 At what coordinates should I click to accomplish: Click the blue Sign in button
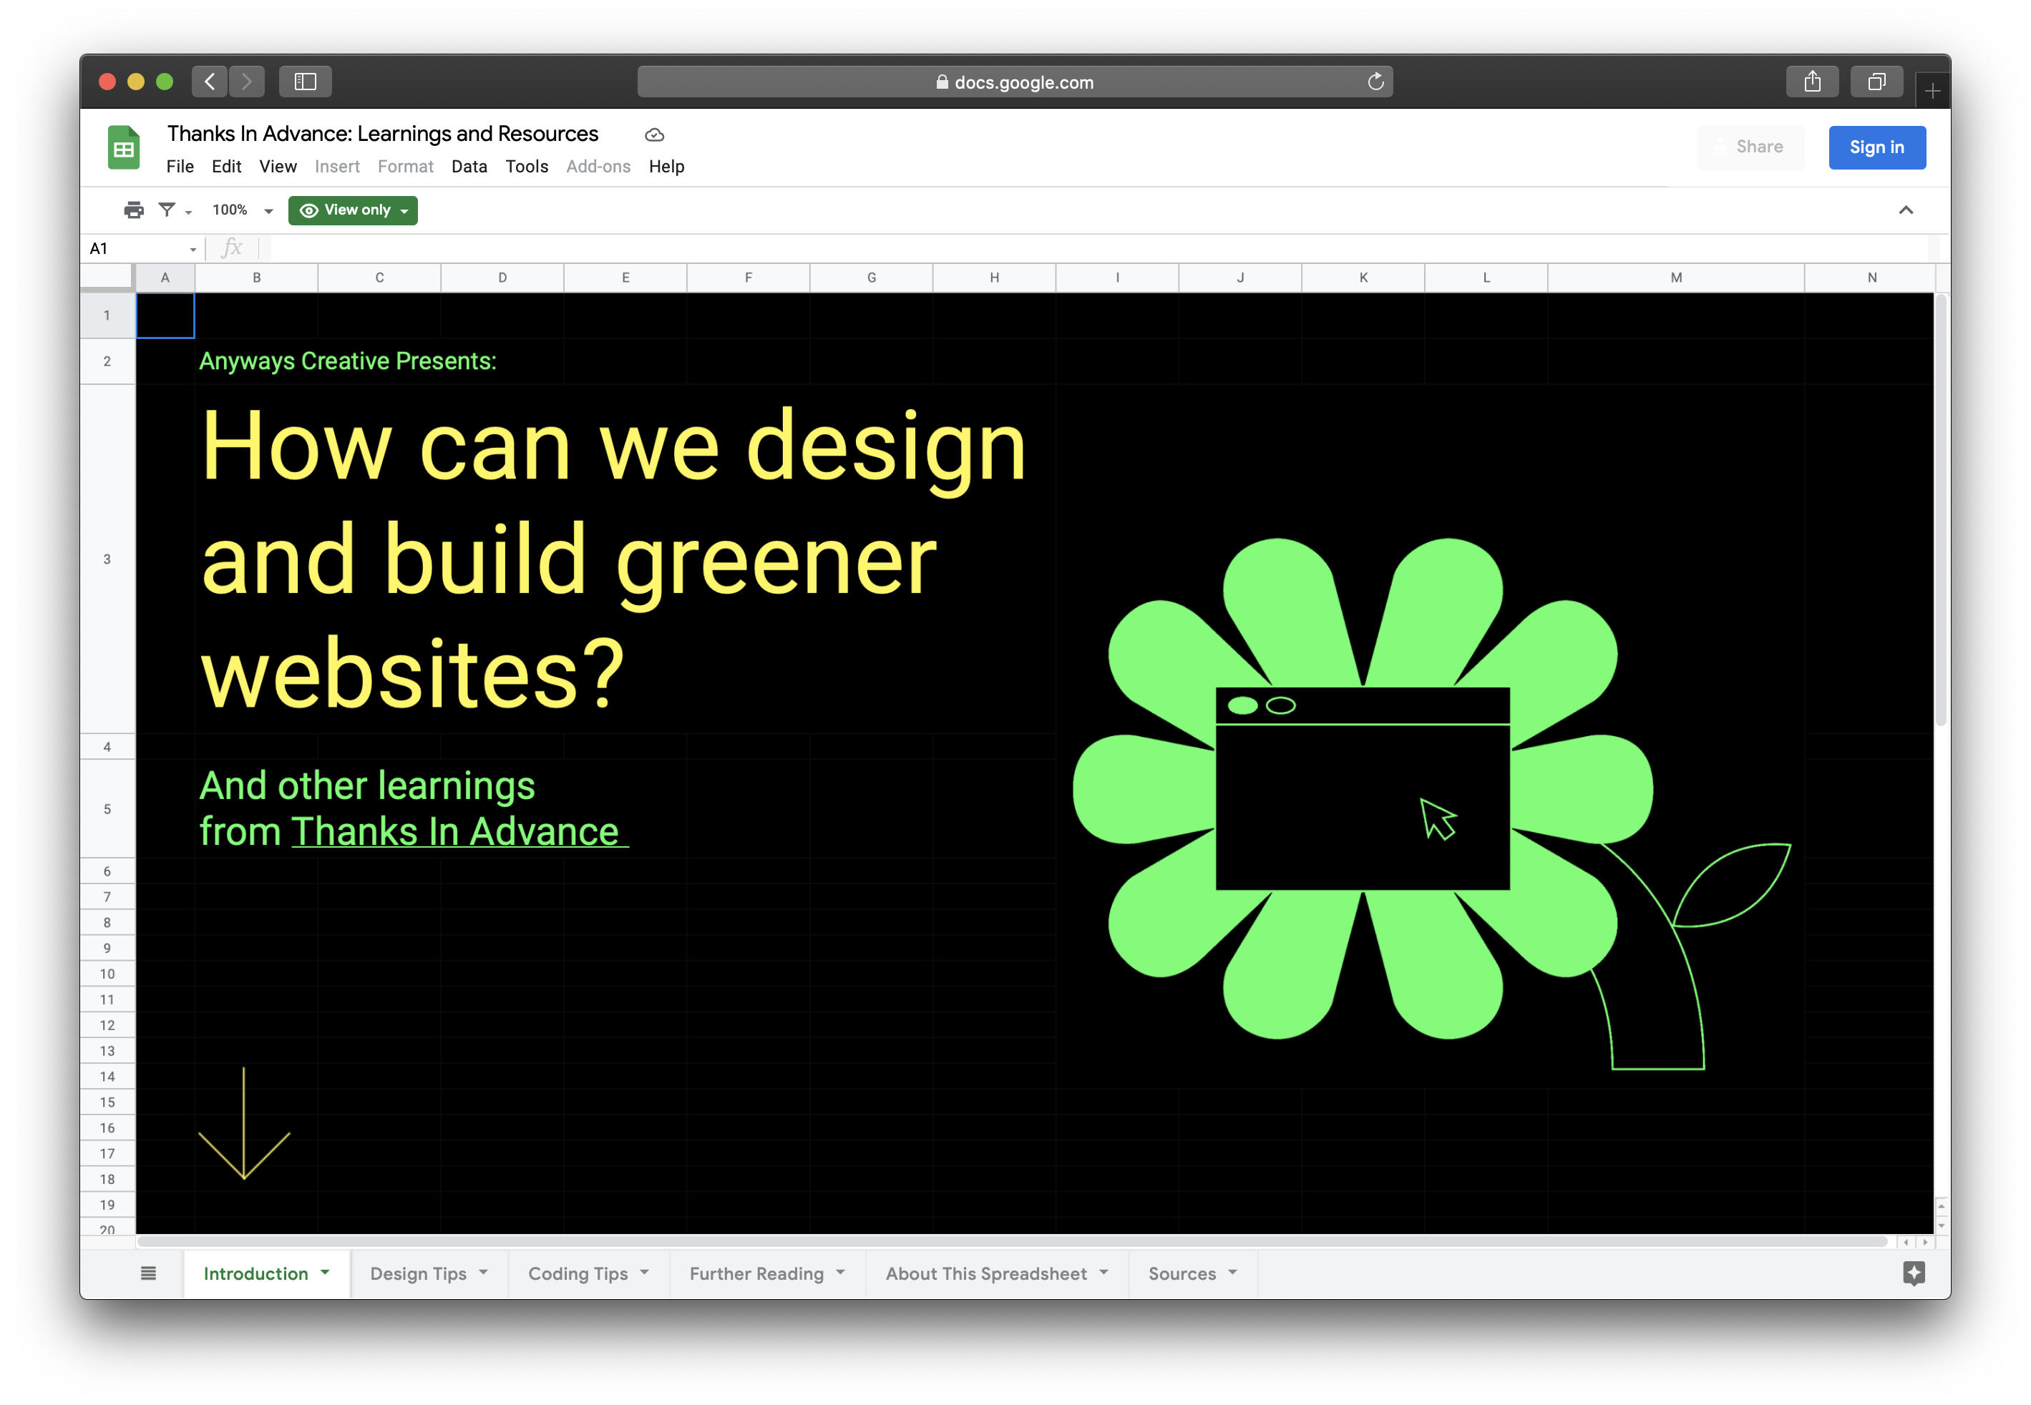click(1876, 147)
